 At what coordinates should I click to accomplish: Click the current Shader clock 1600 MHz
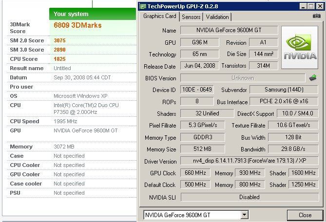(303, 173)
